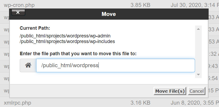Click the Jul 30, 2020 modified date
This screenshot has width=219, height=107.
click(x=194, y=5)
